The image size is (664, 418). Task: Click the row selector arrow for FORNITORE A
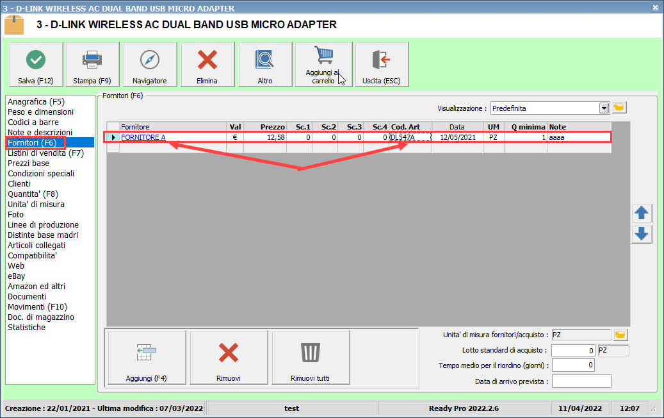(113, 137)
